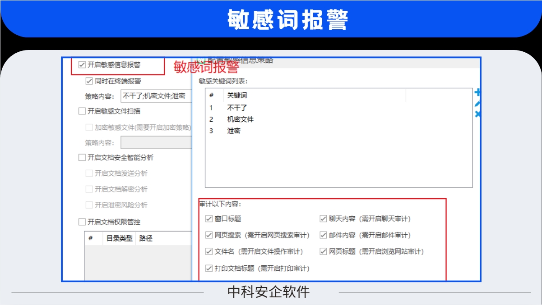Select keyword row 机密文件 in list
Viewport: 542px width, 305px height.
click(x=241, y=119)
